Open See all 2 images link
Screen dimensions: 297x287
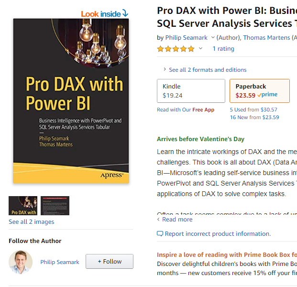pyautogui.click(x=32, y=222)
